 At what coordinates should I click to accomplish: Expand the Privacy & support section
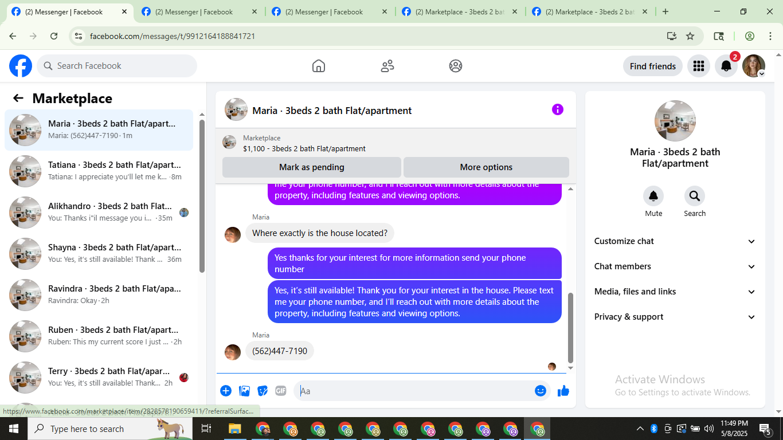[675, 317]
